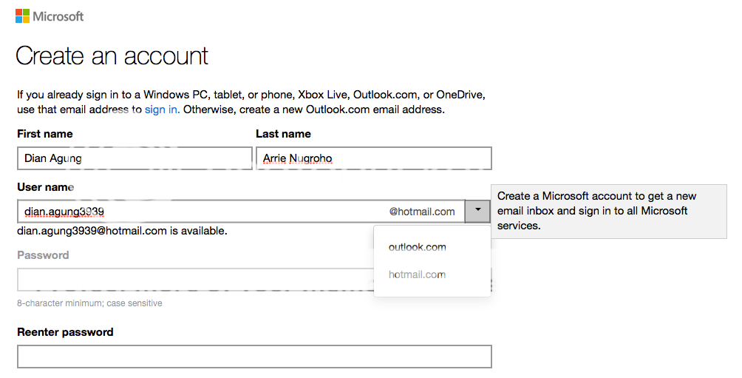Click the "Create an account" heading

pyautogui.click(x=112, y=56)
